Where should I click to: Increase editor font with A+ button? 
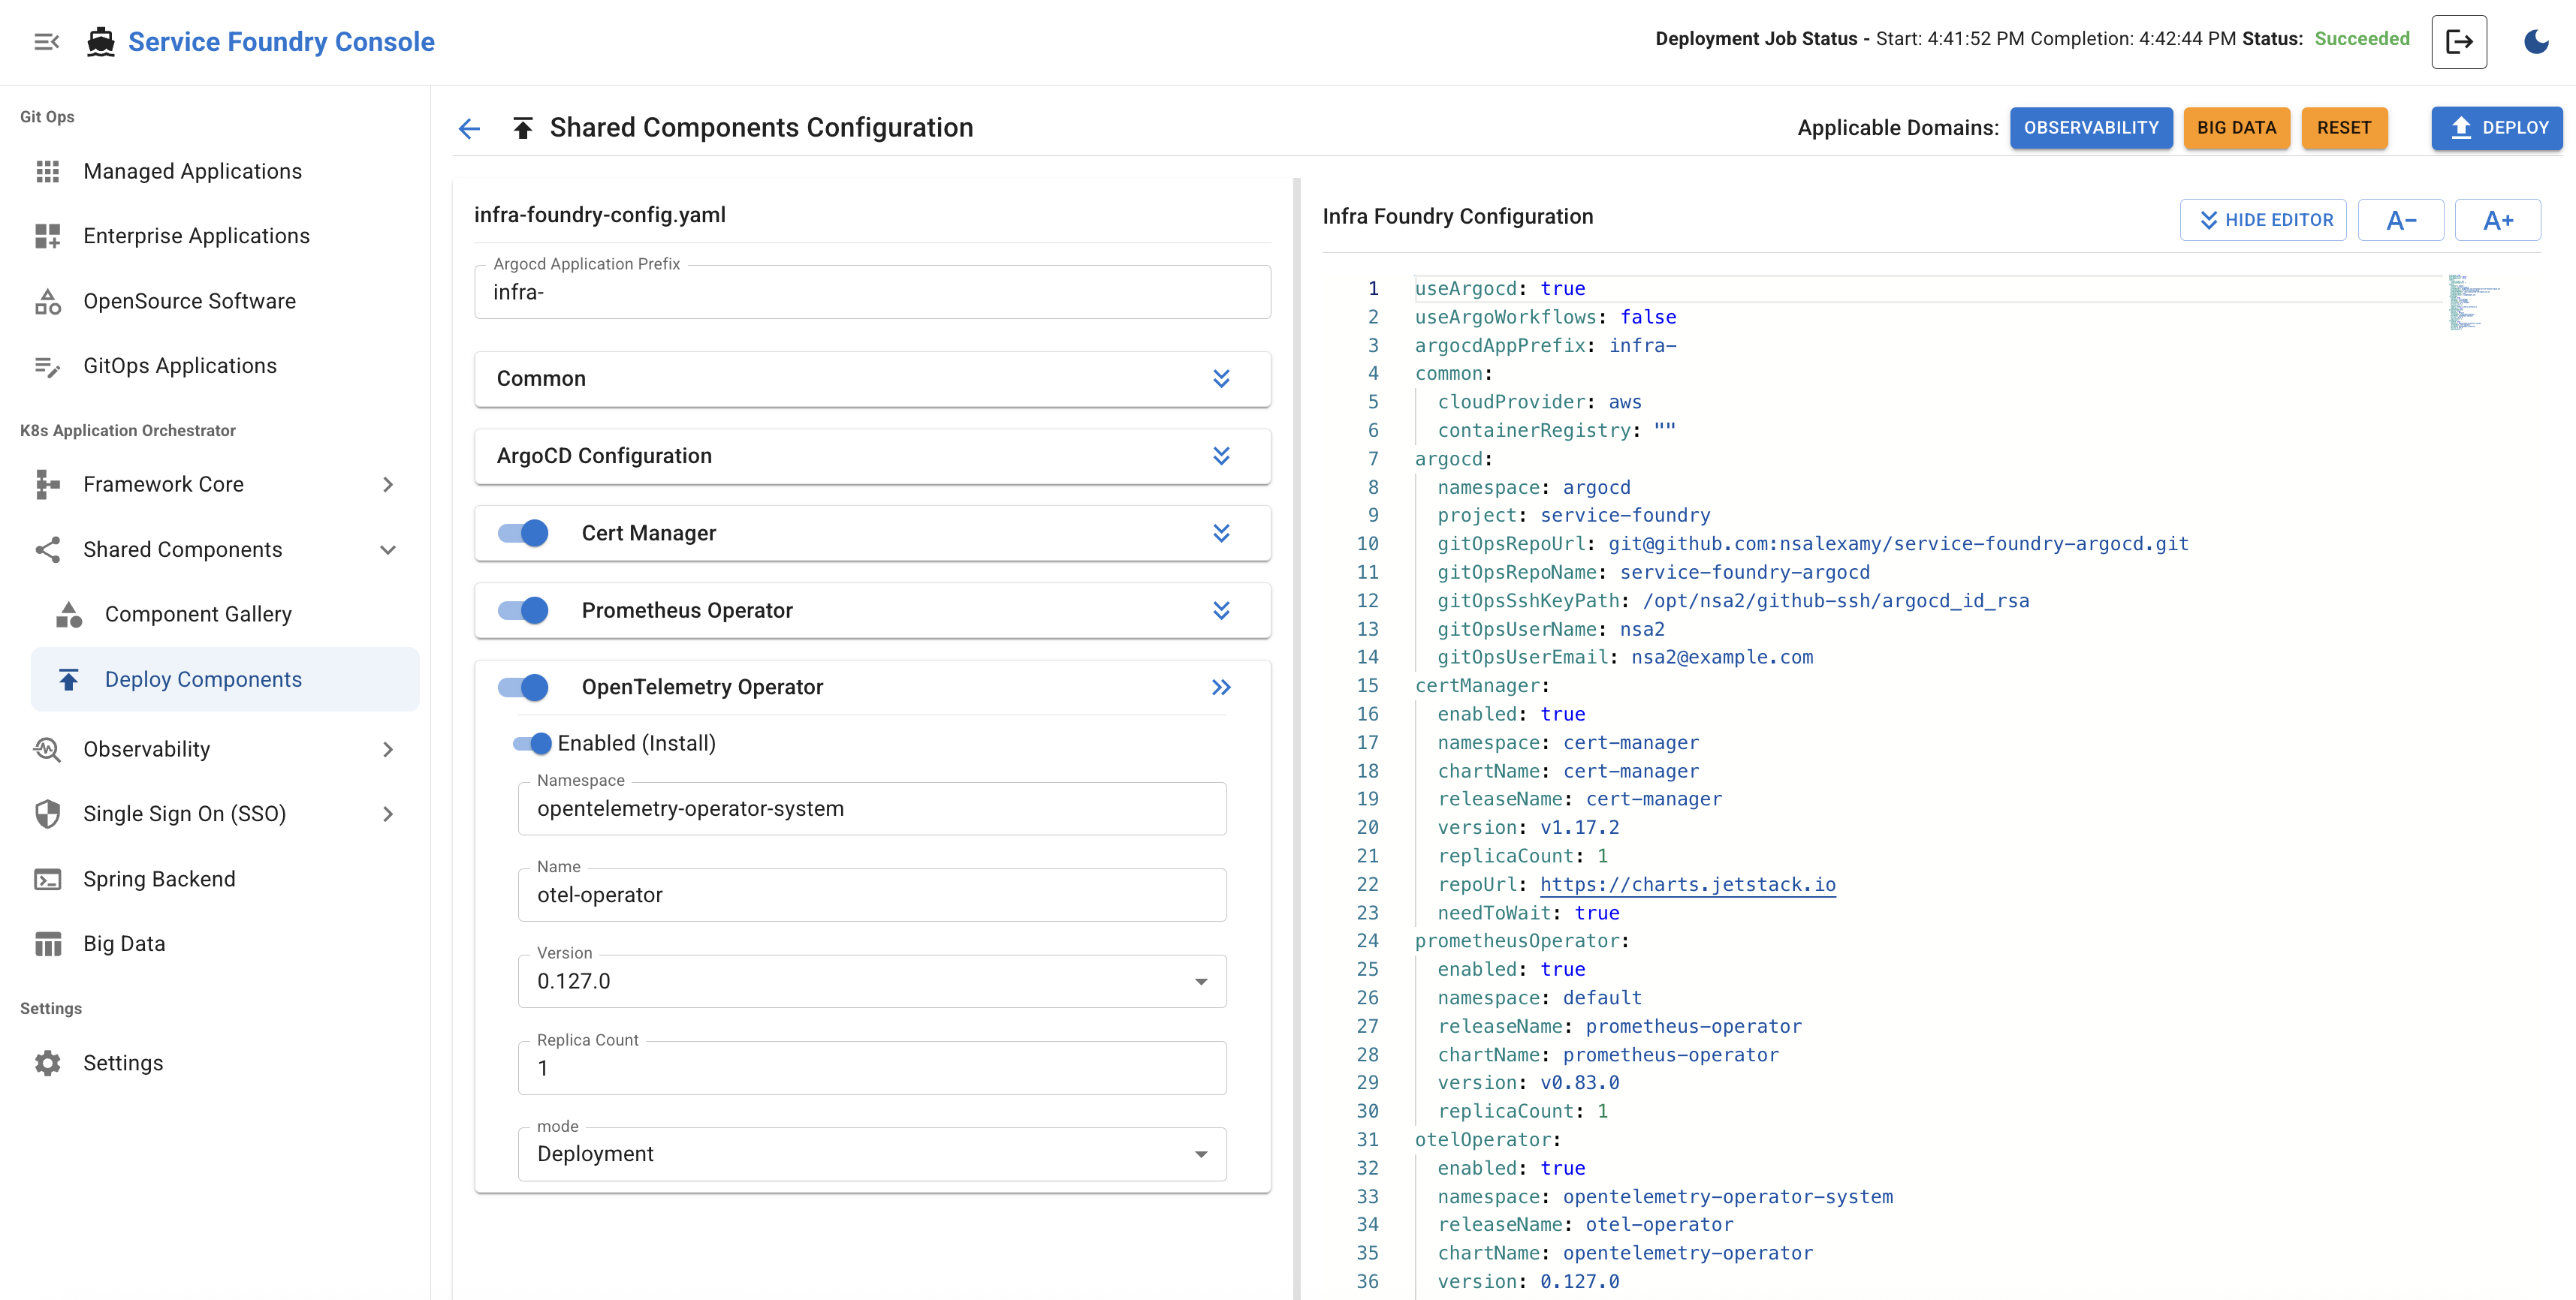coord(2497,220)
